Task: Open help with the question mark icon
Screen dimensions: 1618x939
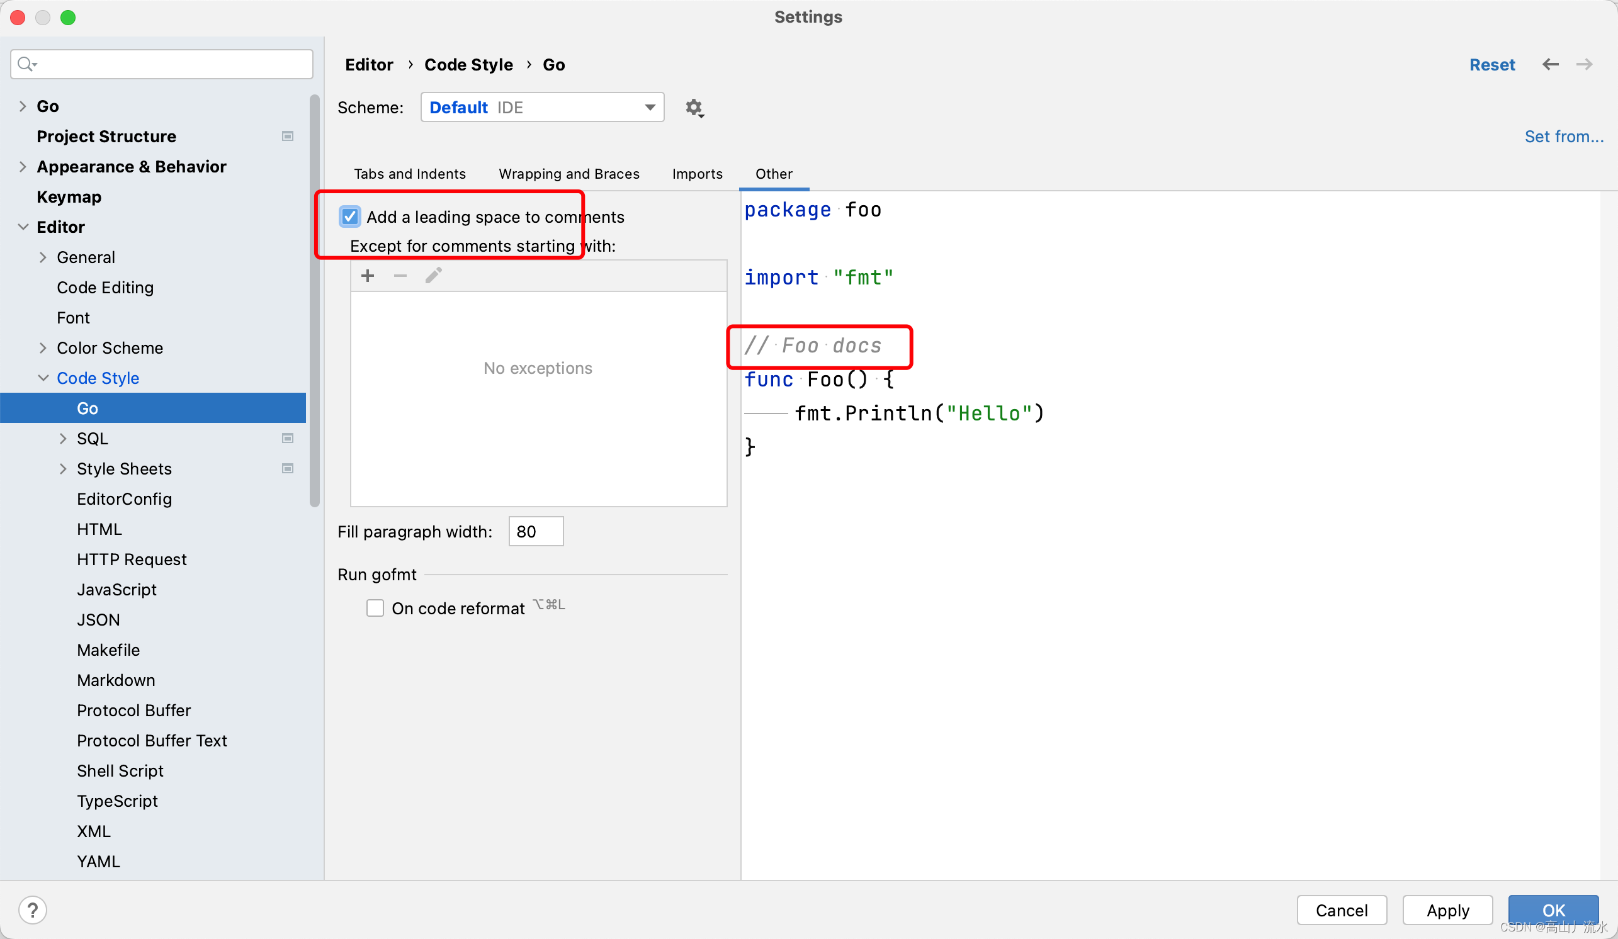Action: 33,909
